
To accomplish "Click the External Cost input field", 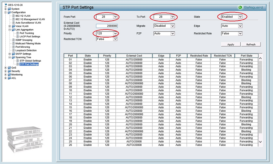I will (x=107, y=26).
